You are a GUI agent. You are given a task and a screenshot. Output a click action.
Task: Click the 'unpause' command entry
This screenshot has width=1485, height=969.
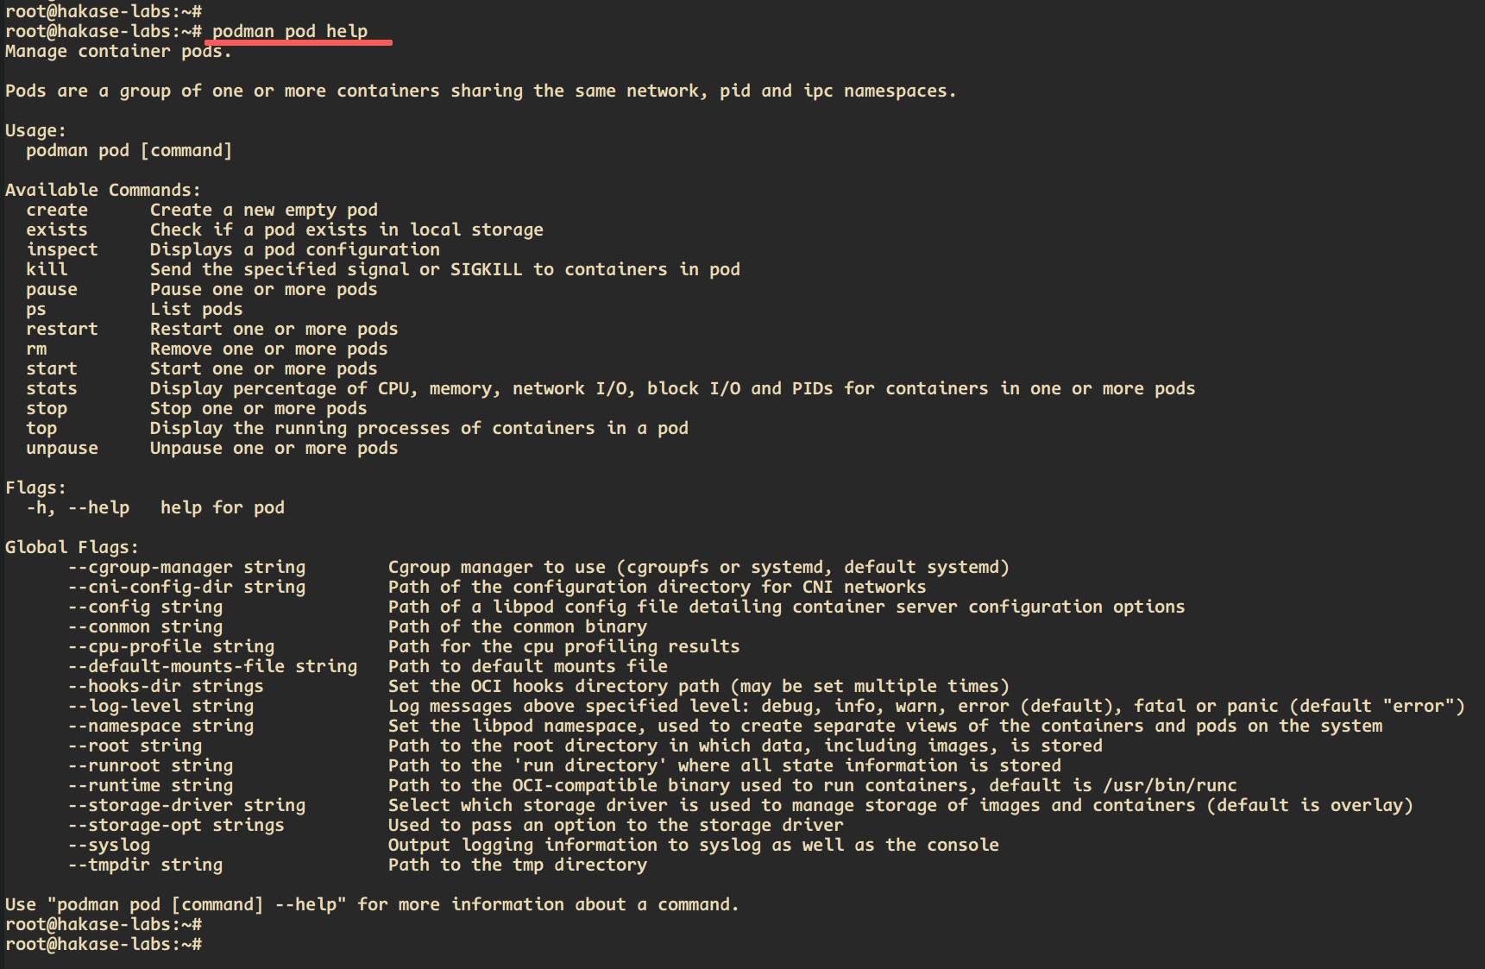click(62, 448)
